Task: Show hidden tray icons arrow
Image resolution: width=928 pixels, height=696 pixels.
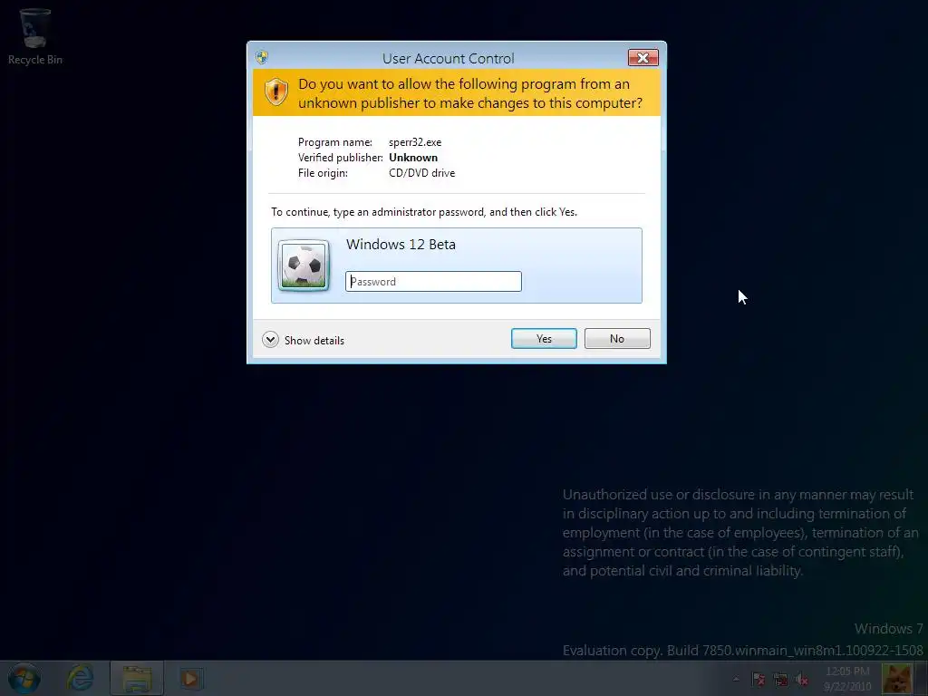Action: (736, 679)
